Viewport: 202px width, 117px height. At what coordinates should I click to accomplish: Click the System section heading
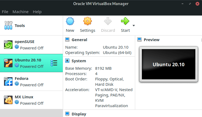[x=79, y=61]
